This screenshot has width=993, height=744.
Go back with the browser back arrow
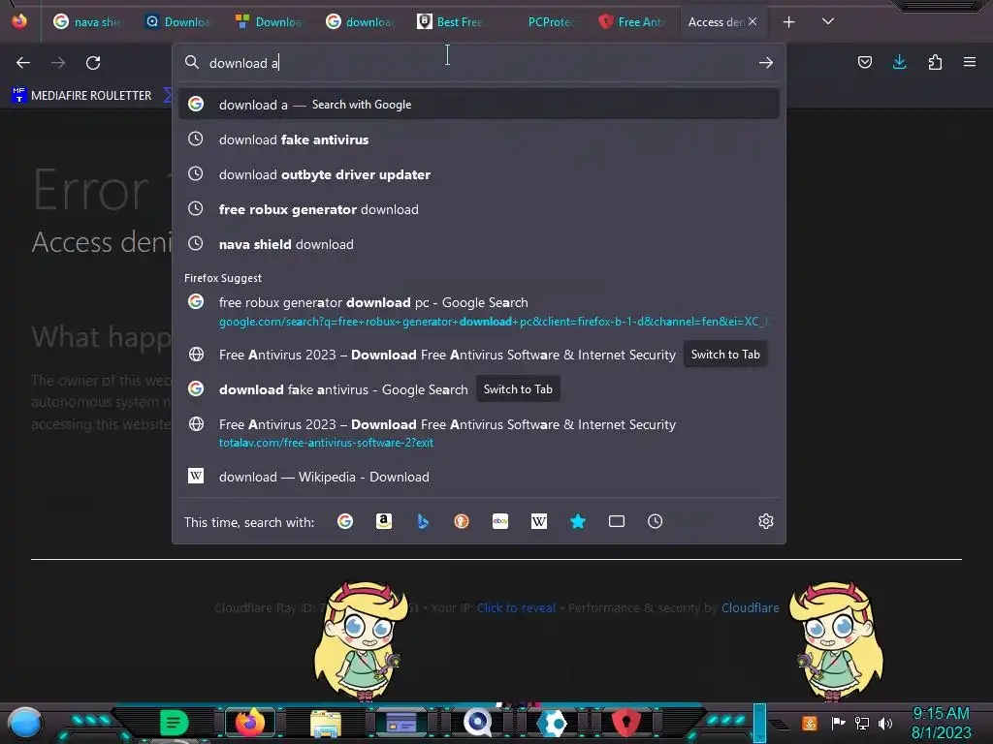point(23,63)
